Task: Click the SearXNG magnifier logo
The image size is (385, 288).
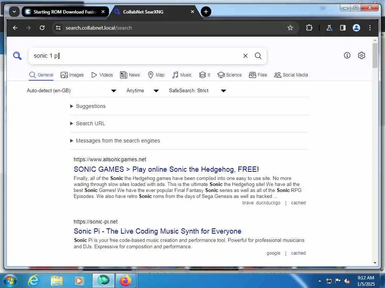Action: click(17, 55)
